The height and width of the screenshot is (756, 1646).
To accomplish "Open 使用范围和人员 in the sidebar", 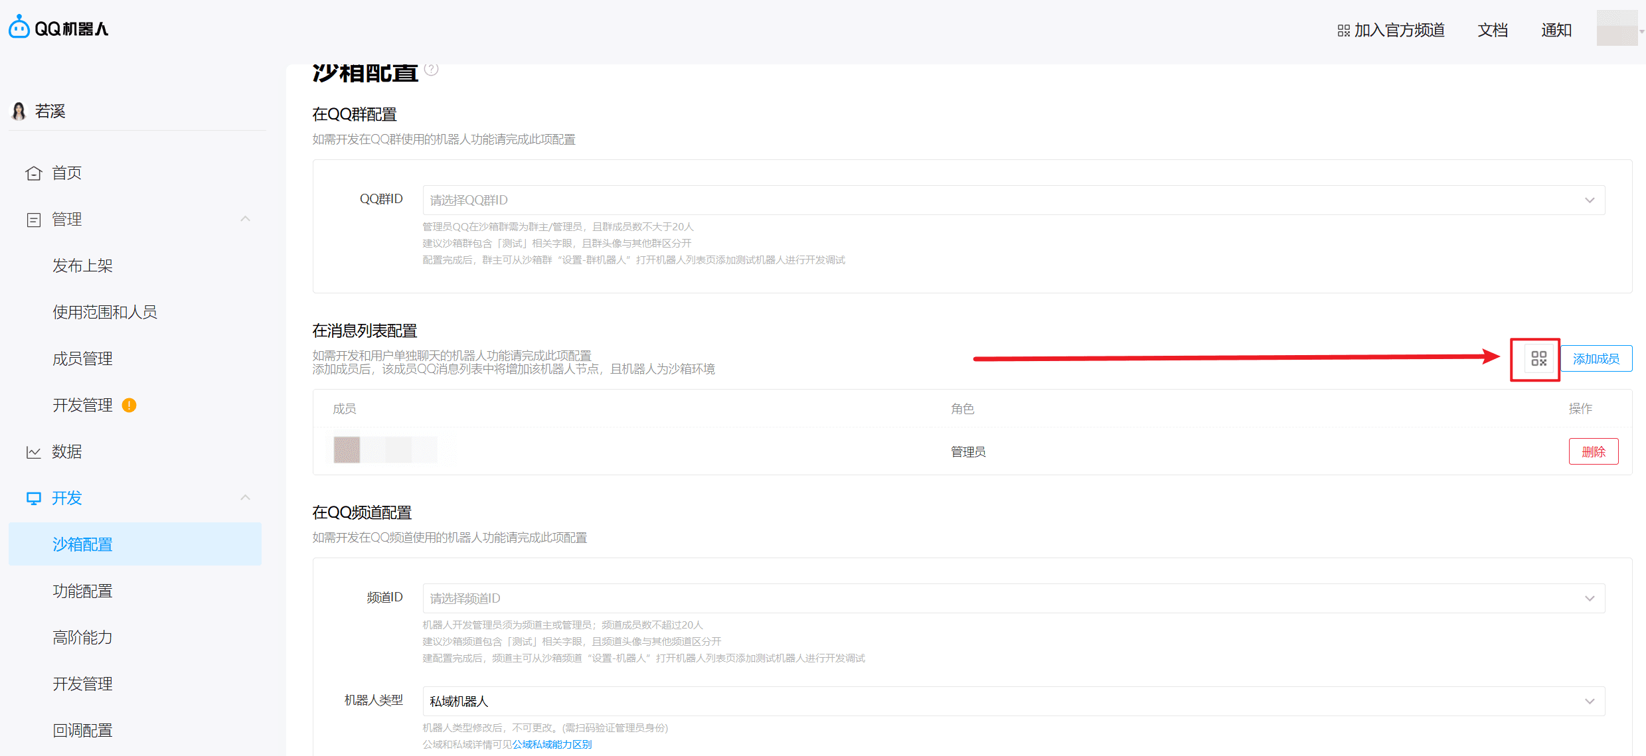I will click(x=105, y=313).
